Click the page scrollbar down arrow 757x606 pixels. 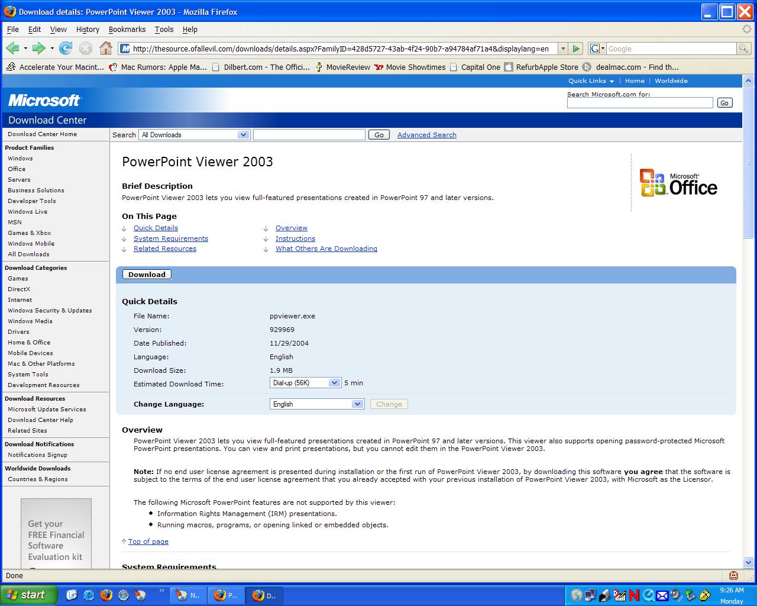748,563
